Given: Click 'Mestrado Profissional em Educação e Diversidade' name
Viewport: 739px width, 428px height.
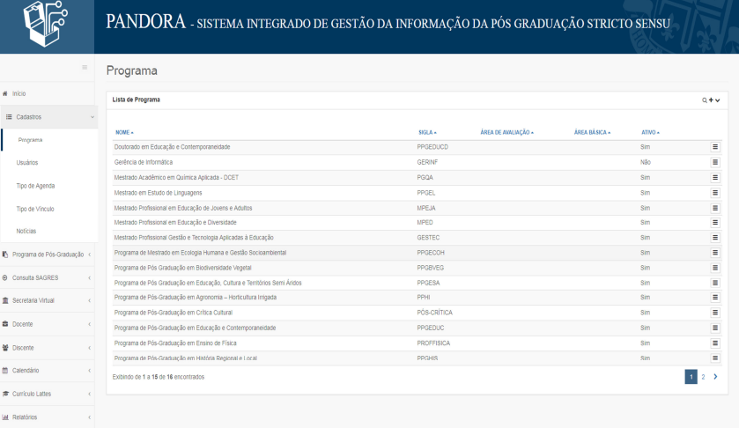Looking at the screenshot, I should 175,223.
